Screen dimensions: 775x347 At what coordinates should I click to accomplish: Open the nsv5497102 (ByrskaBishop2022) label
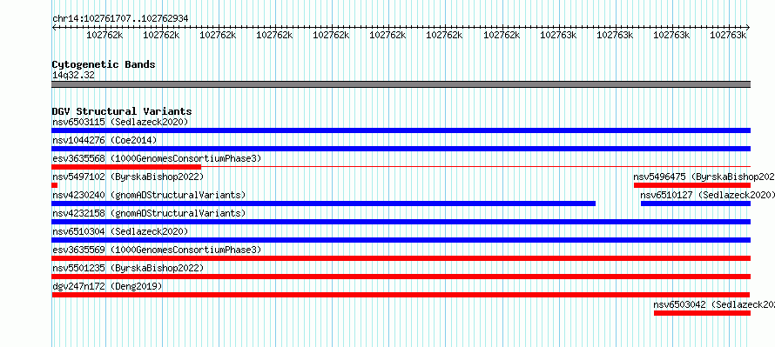[127, 177]
